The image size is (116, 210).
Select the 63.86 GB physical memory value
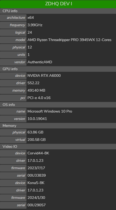tap(35, 132)
